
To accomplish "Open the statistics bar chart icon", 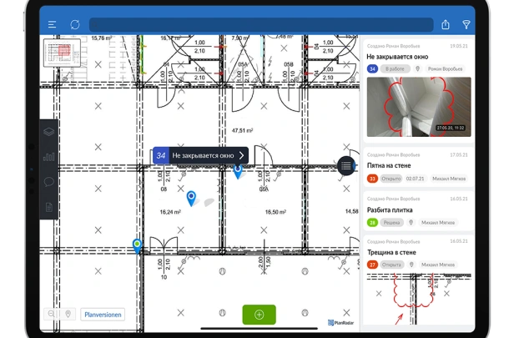I will click(x=49, y=157).
